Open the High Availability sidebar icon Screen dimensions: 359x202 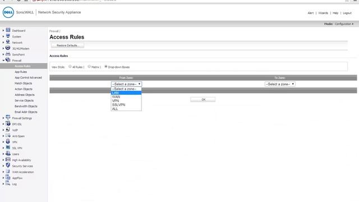[x=8, y=159]
